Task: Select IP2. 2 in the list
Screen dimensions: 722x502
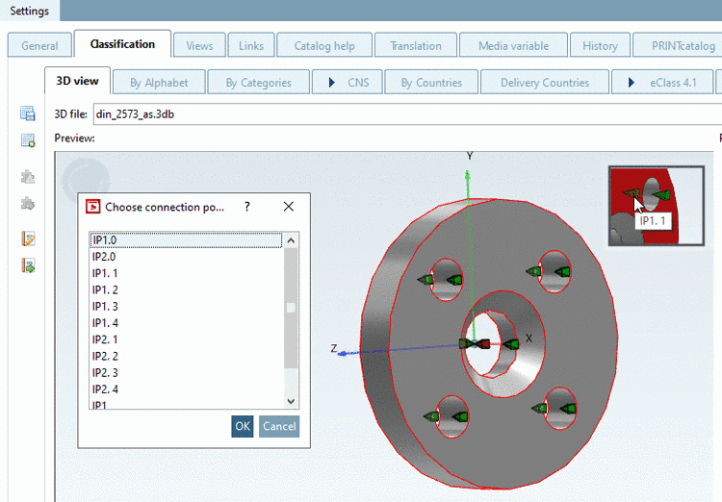Action: coord(186,356)
